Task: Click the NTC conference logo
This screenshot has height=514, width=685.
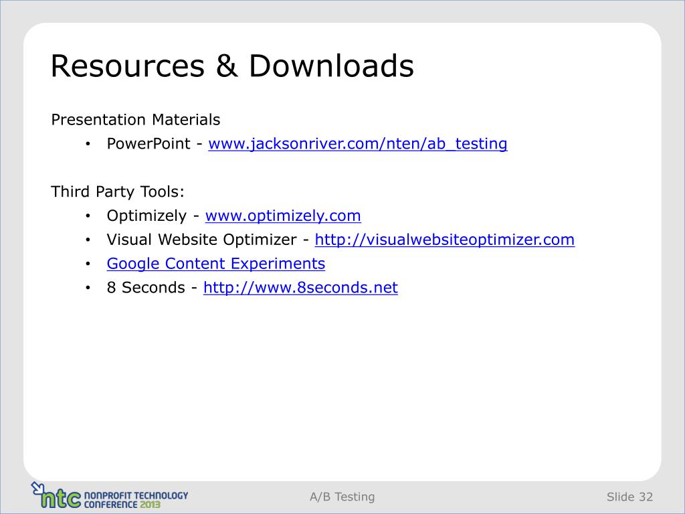Action: (109, 496)
